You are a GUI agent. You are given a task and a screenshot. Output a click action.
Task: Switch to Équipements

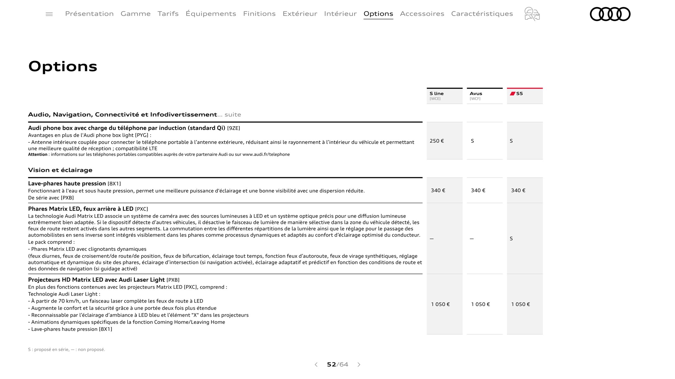pyautogui.click(x=211, y=14)
